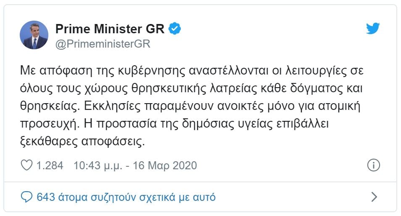Click the word Εκκλησίες in the tweet

[x=112, y=106]
